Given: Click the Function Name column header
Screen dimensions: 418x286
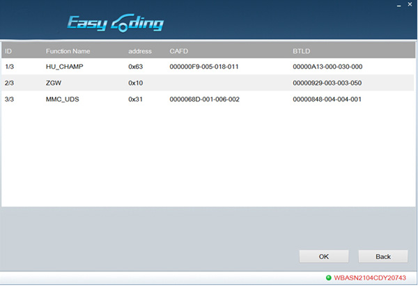Looking at the screenshot, I should tap(69, 51).
